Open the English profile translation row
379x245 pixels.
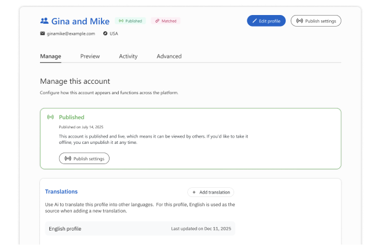(140, 228)
